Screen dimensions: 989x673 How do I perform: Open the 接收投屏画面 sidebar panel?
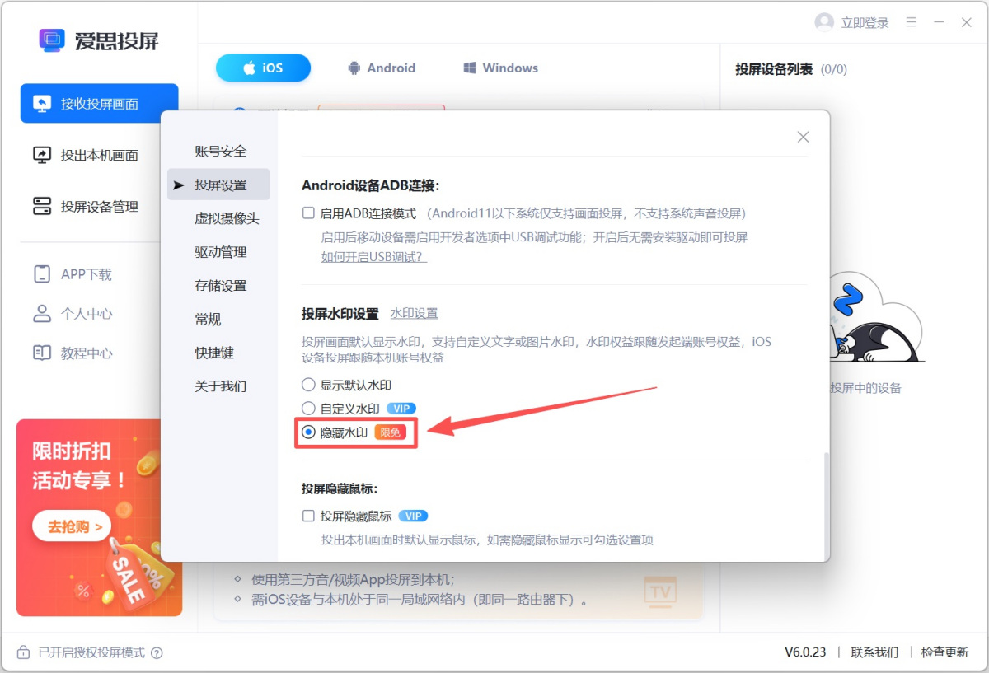click(99, 103)
